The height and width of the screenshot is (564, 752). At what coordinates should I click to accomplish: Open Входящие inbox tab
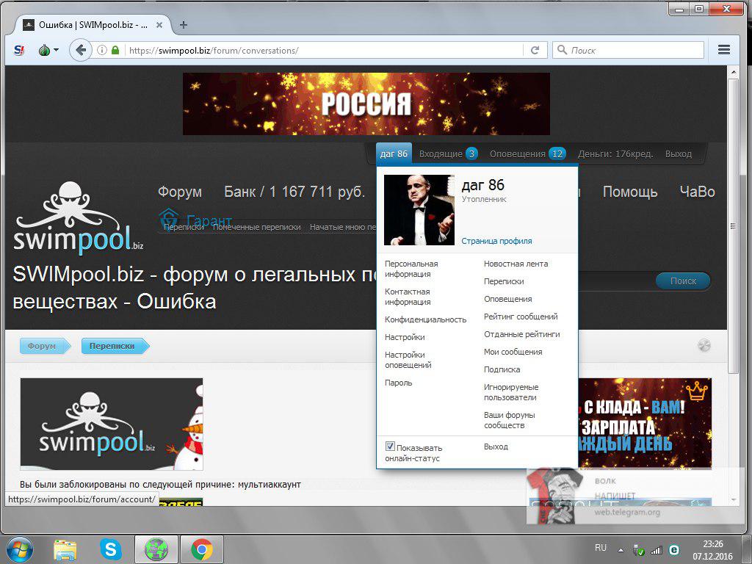[x=449, y=154]
